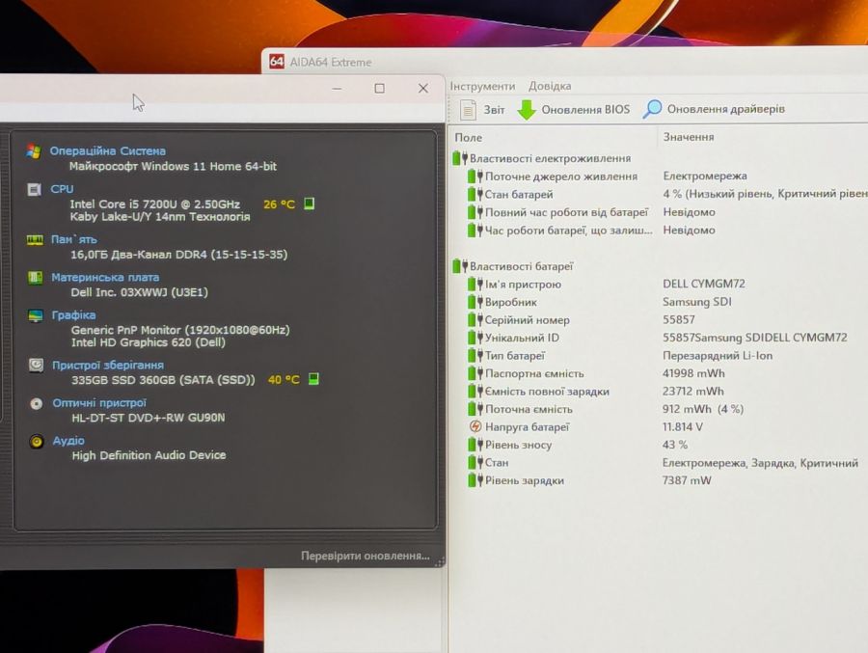Click the monitor icon beside Графіка
Image resolution: width=868 pixels, height=653 pixels.
(x=36, y=315)
